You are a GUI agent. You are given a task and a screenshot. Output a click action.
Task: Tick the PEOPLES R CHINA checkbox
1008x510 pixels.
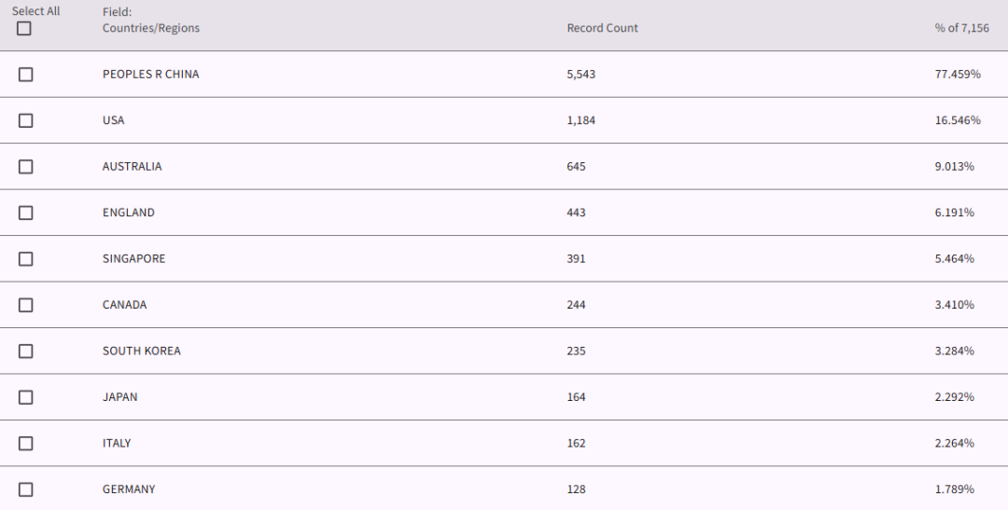[26, 75]
